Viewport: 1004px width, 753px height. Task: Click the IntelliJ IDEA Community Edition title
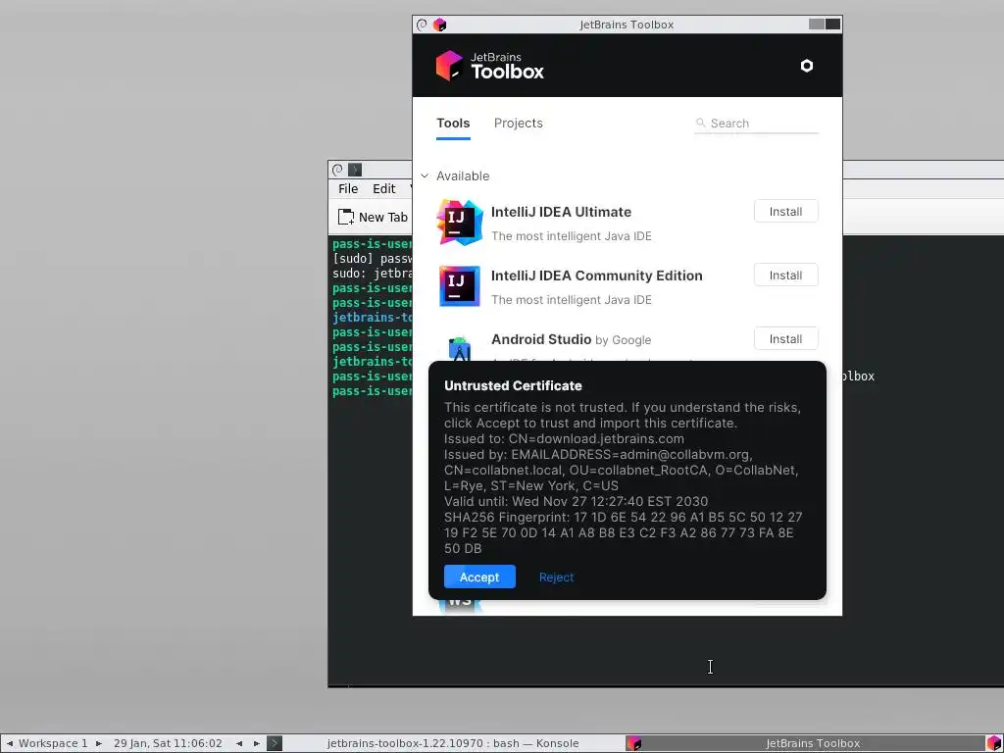[x=597, y=276]
